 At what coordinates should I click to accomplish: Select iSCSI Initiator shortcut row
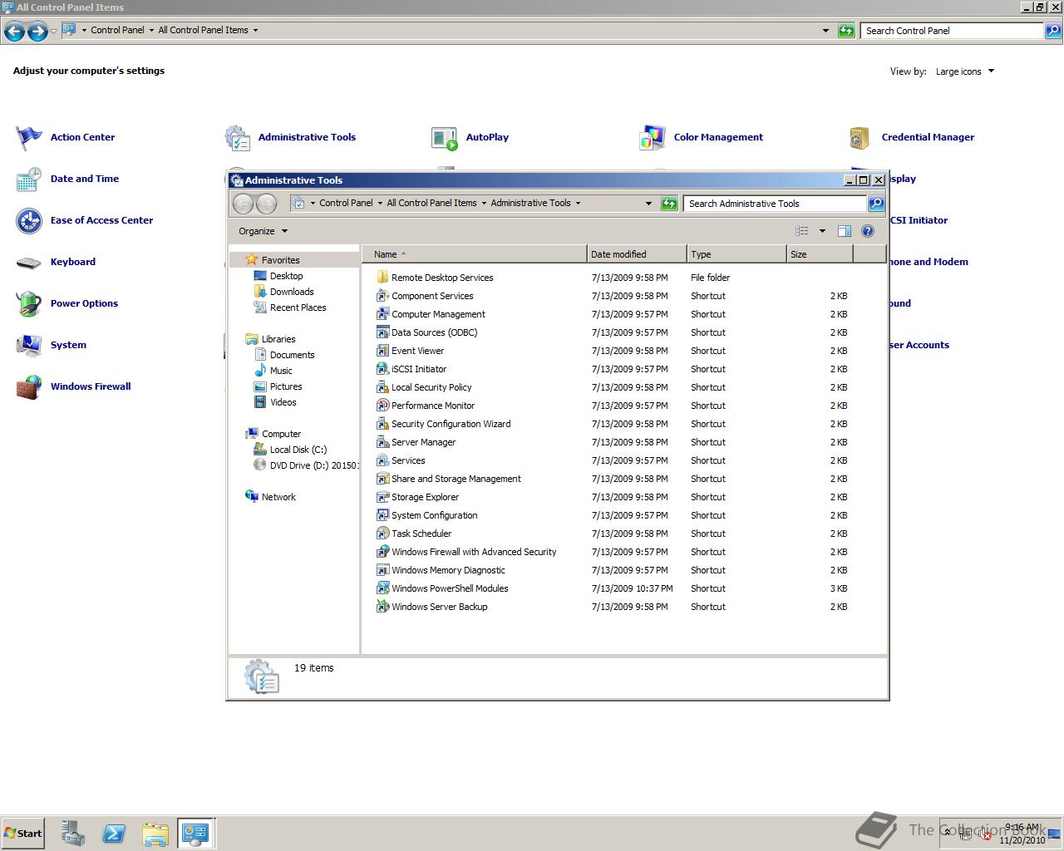(612, 369)
